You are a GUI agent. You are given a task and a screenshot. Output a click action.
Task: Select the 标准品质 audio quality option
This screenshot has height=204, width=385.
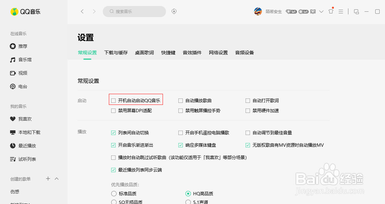113,193
